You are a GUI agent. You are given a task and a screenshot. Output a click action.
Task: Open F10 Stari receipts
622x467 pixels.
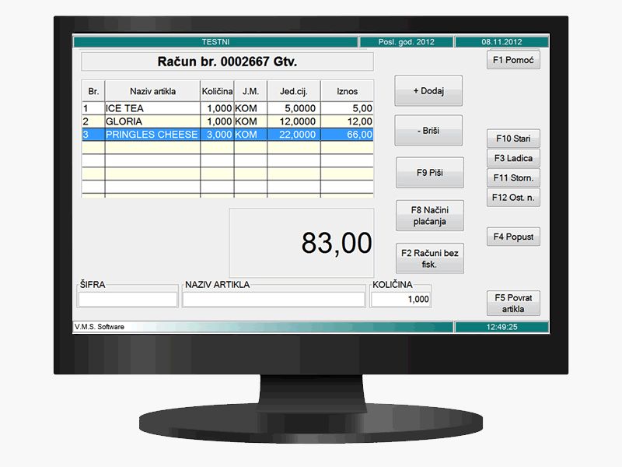pos(513,139)
